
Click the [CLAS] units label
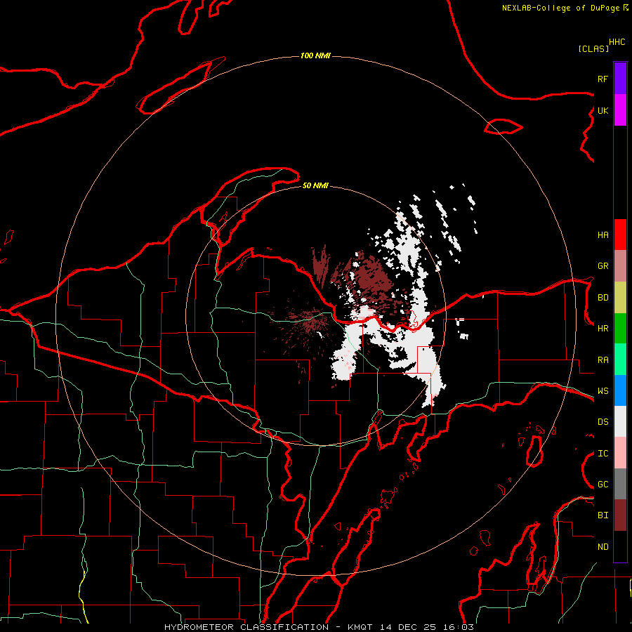coord(593,48)
